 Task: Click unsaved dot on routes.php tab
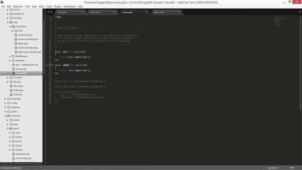click(x=146, y=12)
